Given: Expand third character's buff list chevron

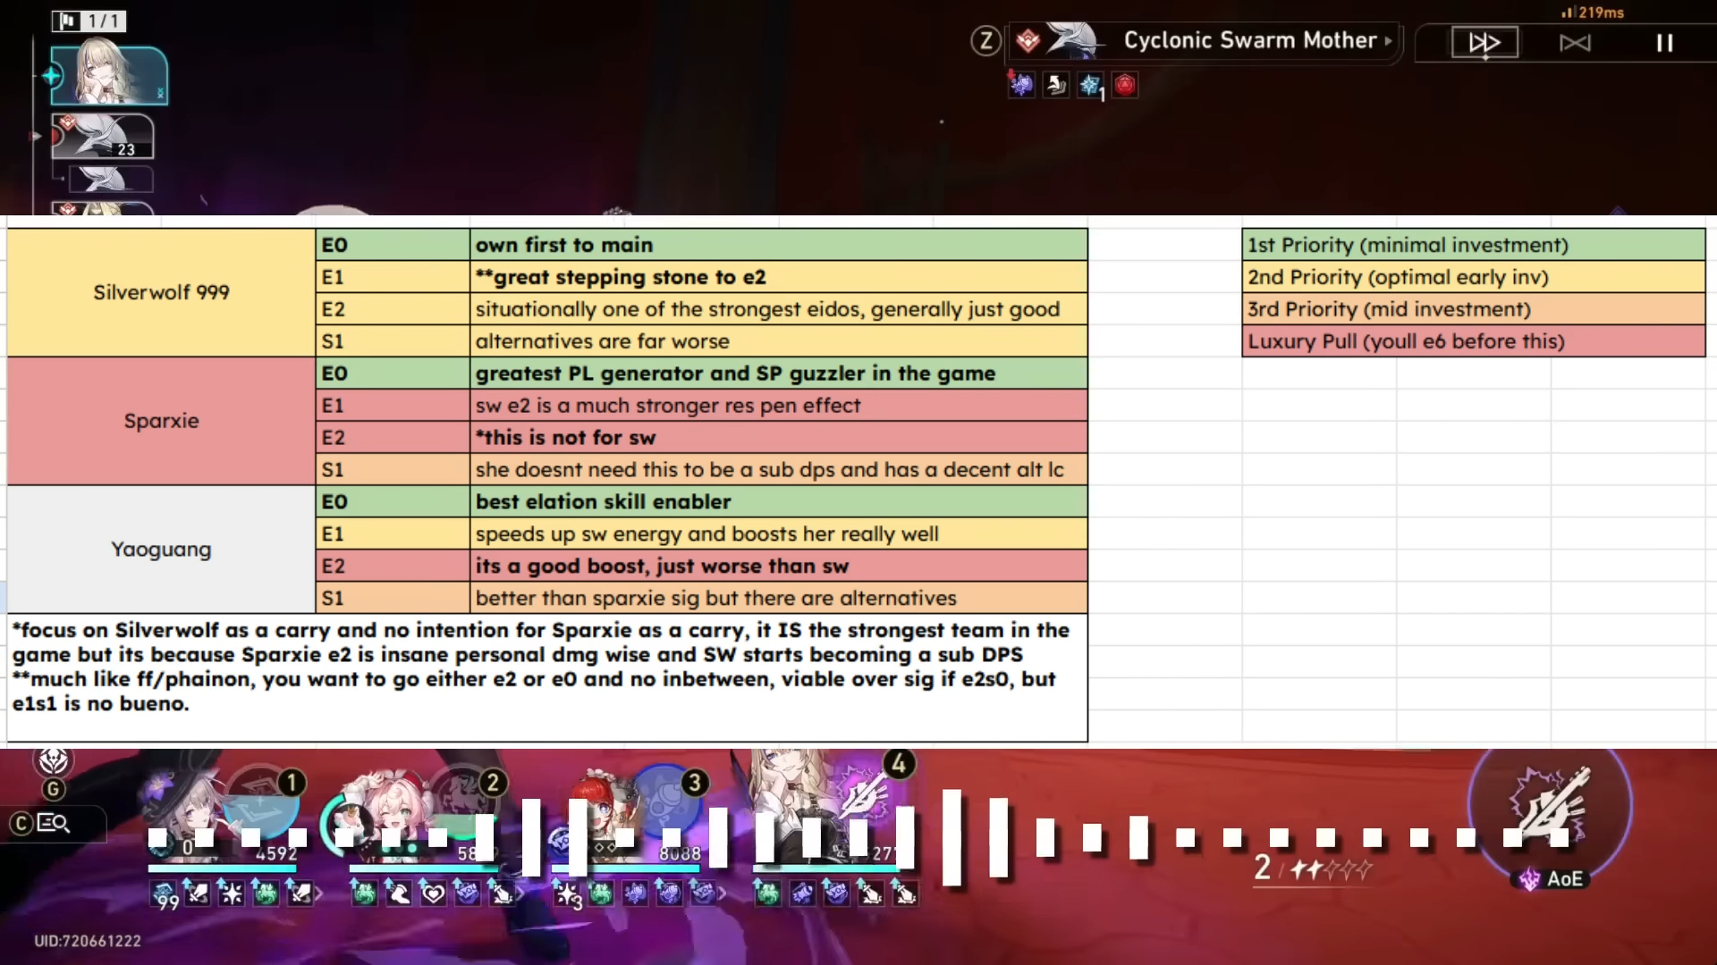Looking at the screenshot, I should [723, 893].
